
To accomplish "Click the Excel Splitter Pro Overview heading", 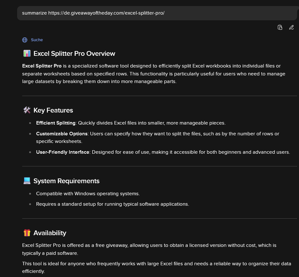I will (74, 54).
